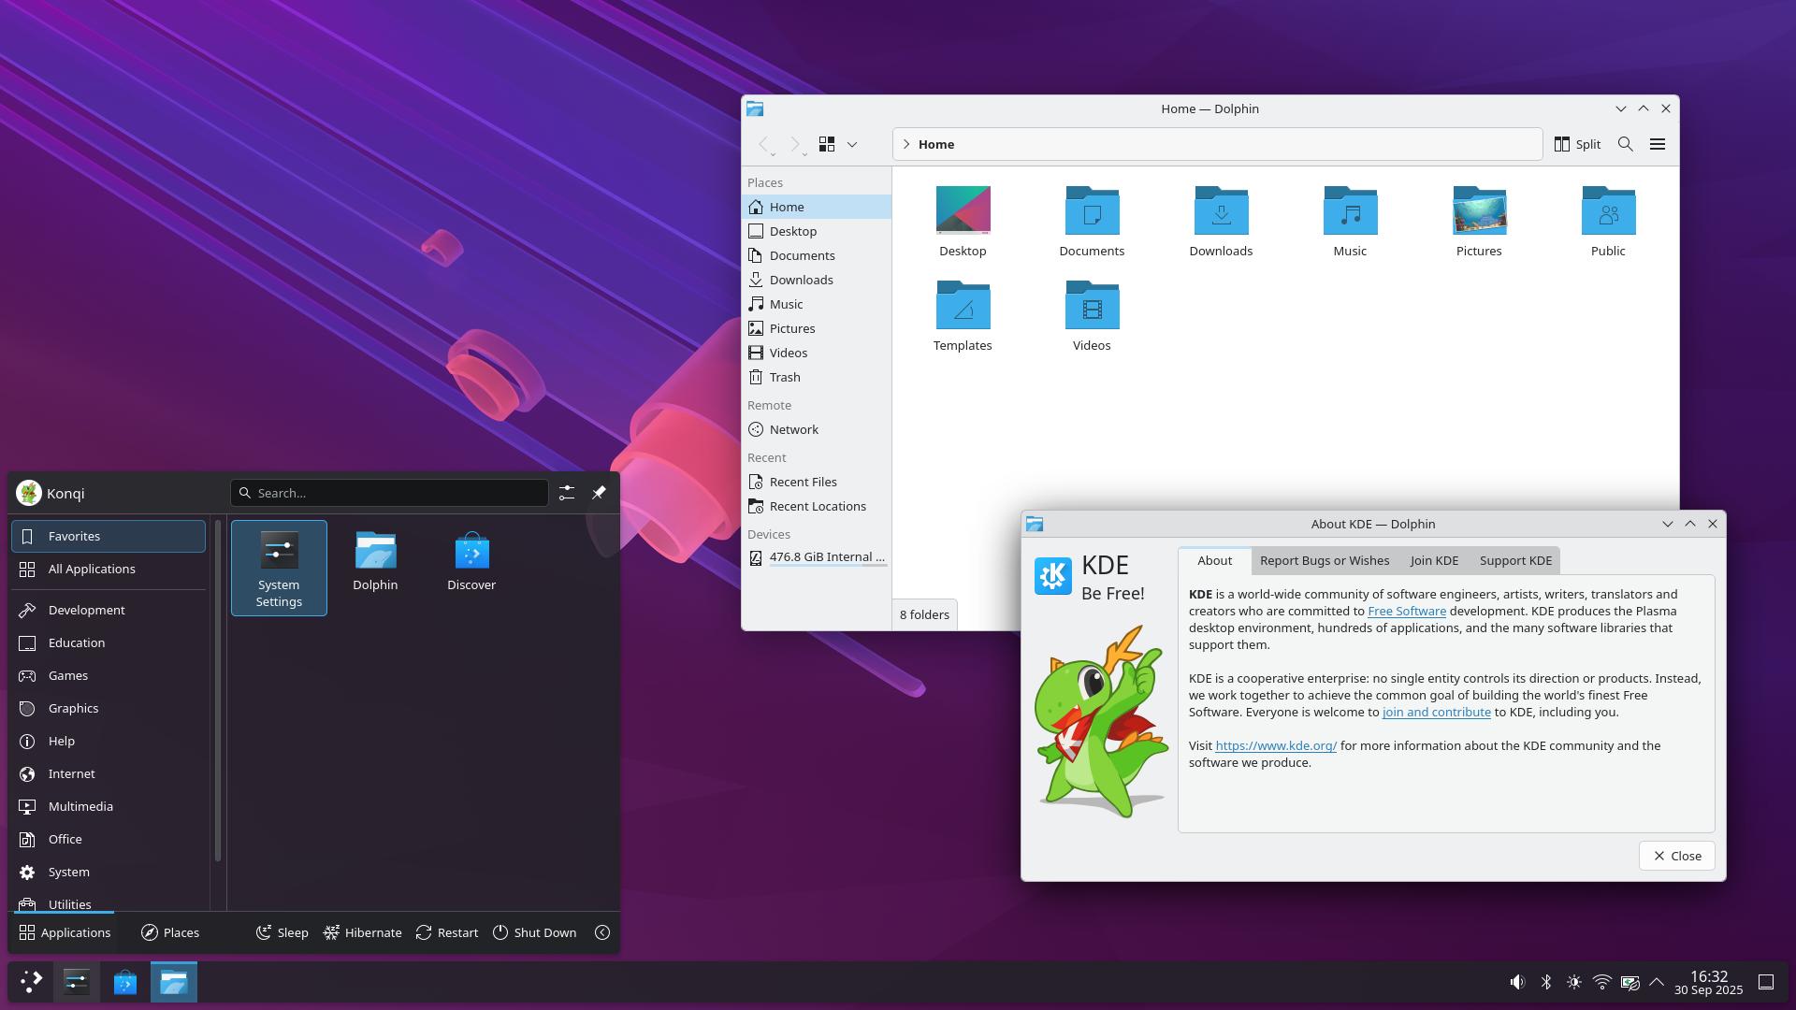Click the Bluetooth tray icon
This screenshot has width=1796, height=1010.
pyautogui.click(x=1546, y=982)
